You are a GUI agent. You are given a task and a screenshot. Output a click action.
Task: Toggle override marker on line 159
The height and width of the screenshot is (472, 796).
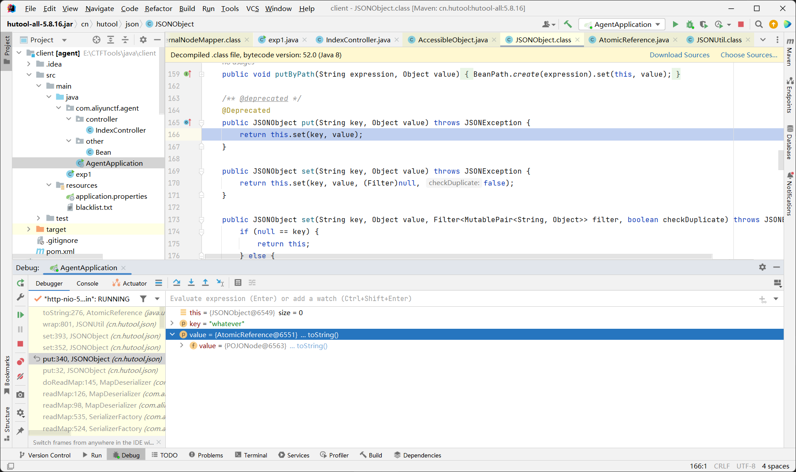(x=188, y=74)
